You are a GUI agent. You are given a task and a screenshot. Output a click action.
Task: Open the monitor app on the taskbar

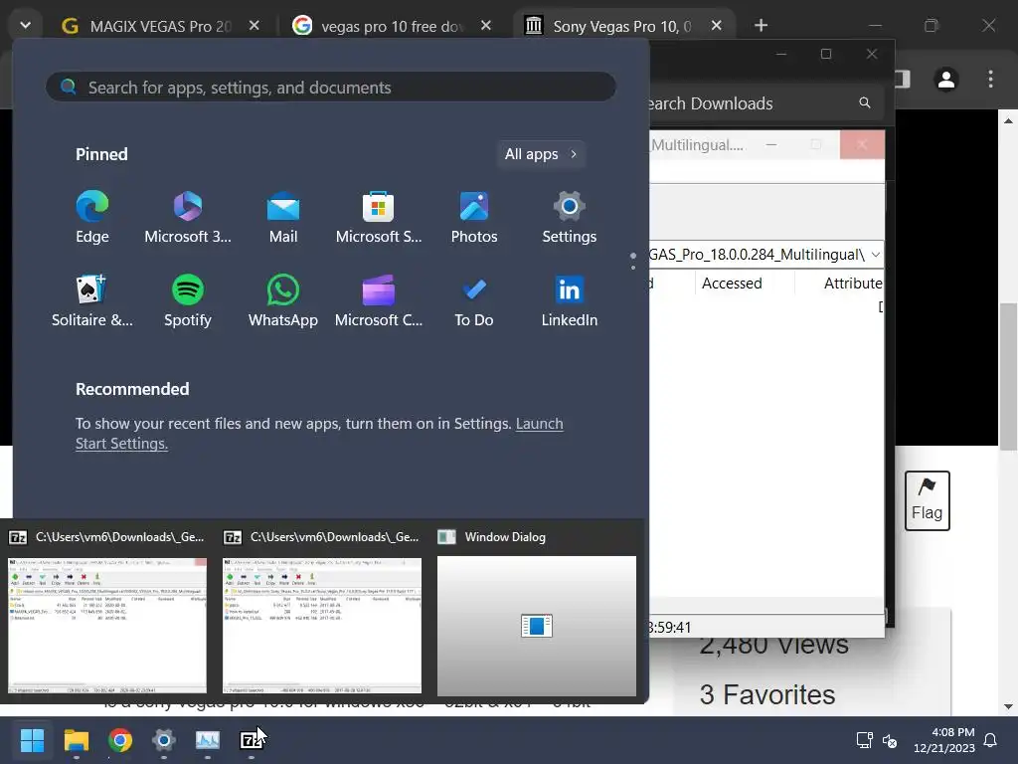tap(208, 740)
